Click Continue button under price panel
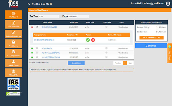172x106 pixels. tap(151, 46)
